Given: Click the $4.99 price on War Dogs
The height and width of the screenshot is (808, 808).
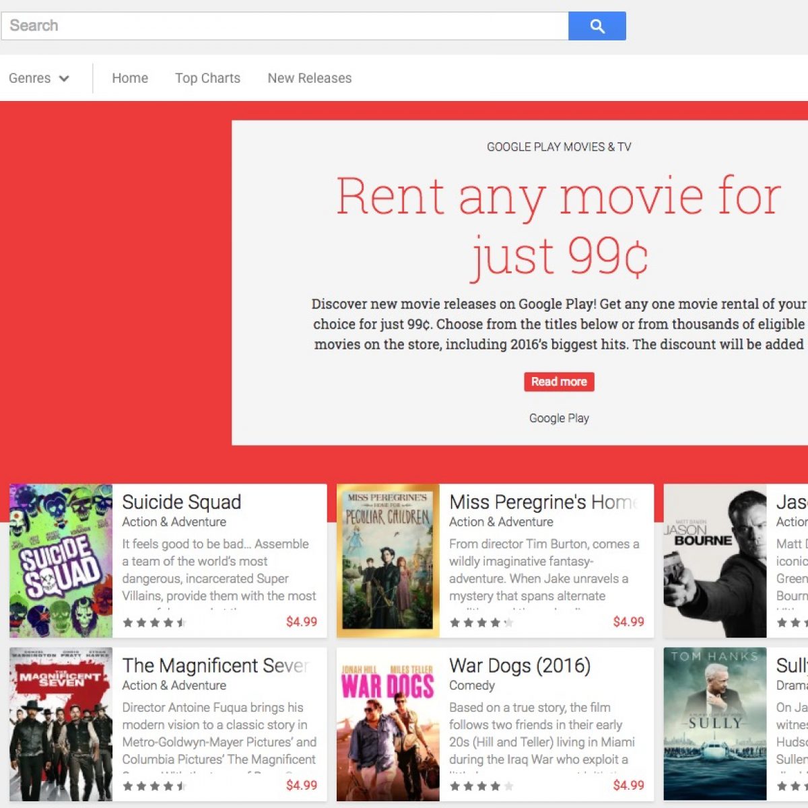Looking at the screenshot, I should [x=628, y=785].
